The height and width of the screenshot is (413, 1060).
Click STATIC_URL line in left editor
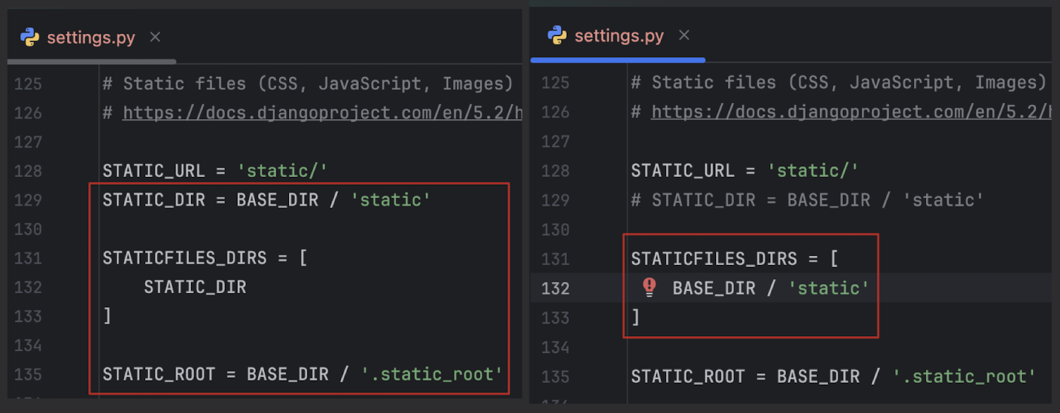(216, 171)
